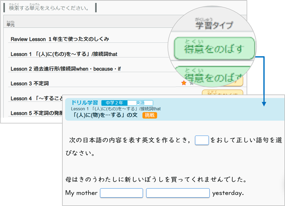The width and height of the screenshot is (285, 206).
Task: Click the orange star in Lesson 3 row
Action: 184,83
